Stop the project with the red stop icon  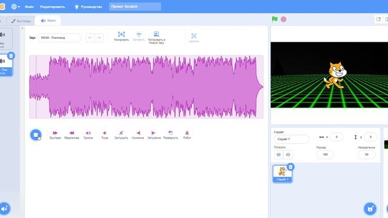click(x=283, y=19)
